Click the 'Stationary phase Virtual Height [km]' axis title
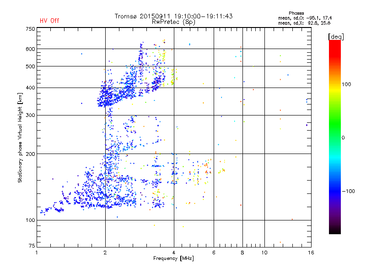The image size is (366, 275). (x=20, y=137)
